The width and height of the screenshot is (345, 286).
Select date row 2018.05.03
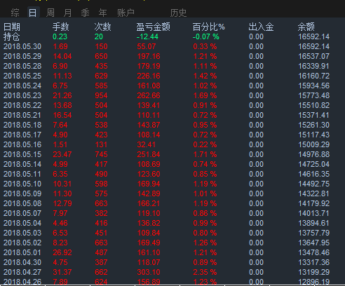pos(22,233)
